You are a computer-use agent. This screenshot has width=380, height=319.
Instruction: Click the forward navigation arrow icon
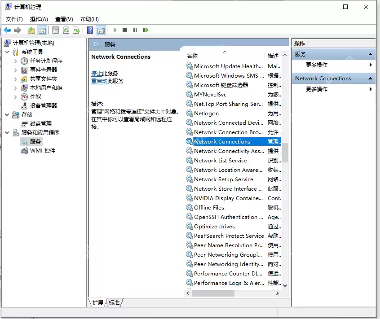[17, 30]
